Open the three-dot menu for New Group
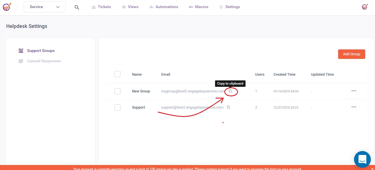 coord(354,91)
